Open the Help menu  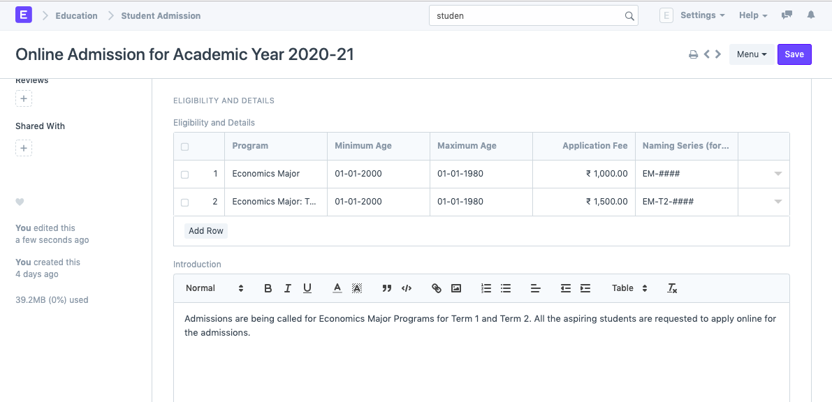click(752, 15)
